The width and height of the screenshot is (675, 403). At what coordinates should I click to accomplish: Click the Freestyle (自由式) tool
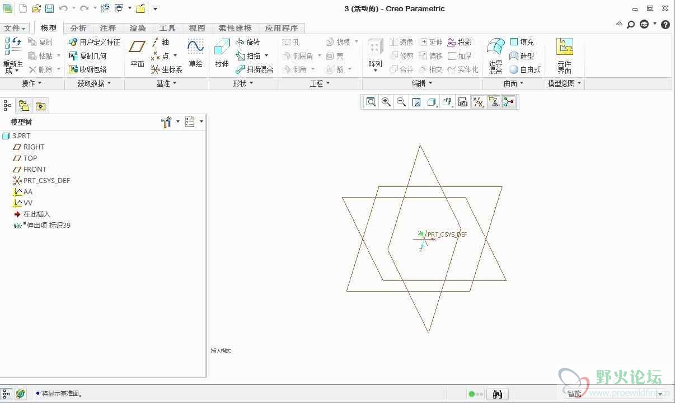click(x=525, y=69)
